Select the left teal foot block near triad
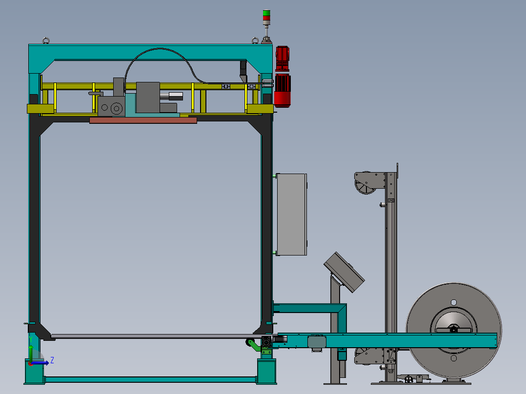This screenshot has height=394, width=526. point(35,371)
